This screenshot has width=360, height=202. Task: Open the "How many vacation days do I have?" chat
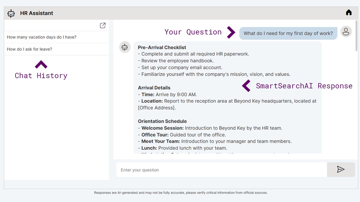[42, 37]
